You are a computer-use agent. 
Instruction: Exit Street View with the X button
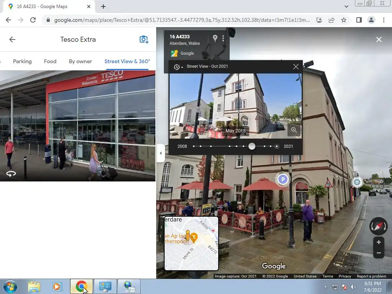379,39
